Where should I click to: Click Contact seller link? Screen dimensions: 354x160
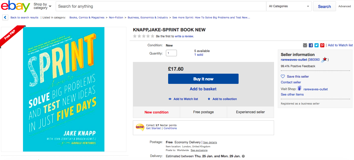coord(291,82)
